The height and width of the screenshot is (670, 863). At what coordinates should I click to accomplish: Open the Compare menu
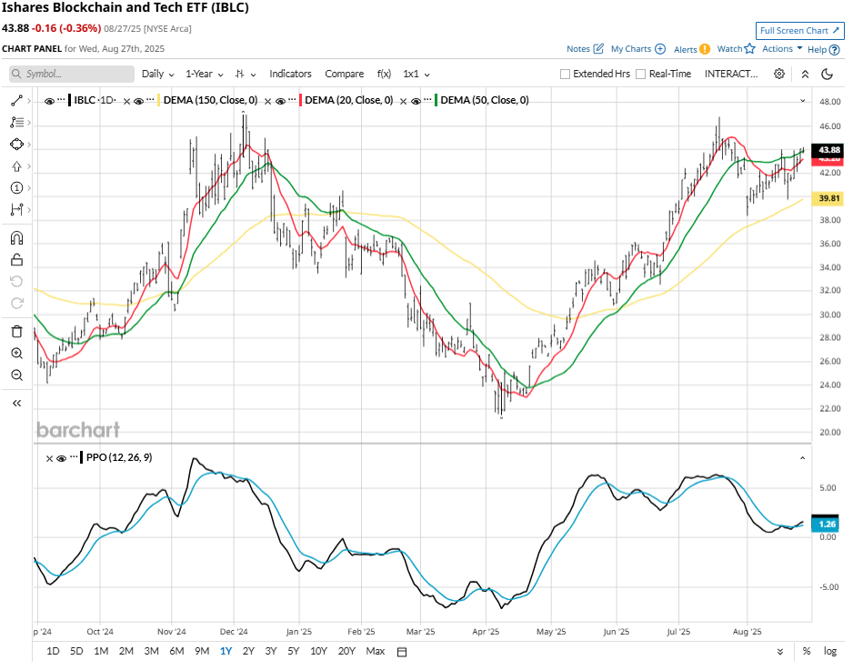(x=344, y=74)
